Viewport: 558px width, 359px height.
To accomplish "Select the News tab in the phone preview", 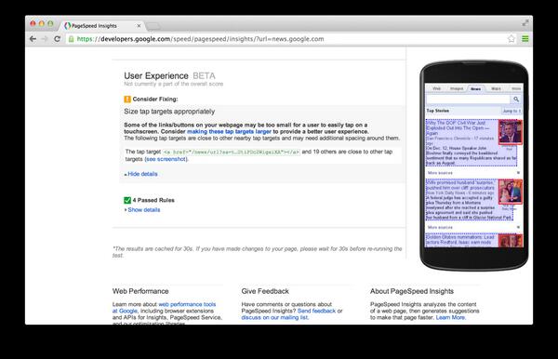I will point(476,88).
